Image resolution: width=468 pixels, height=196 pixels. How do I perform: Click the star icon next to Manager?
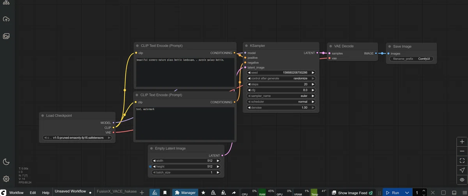[x=203, y=192]
